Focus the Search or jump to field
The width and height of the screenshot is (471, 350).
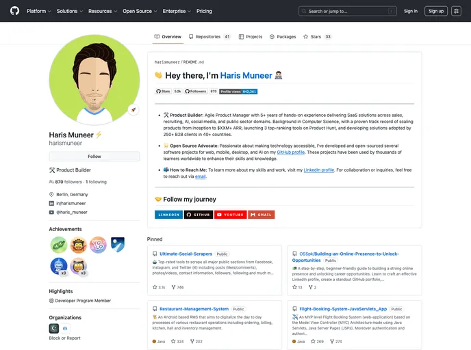(x=348, y=11)
